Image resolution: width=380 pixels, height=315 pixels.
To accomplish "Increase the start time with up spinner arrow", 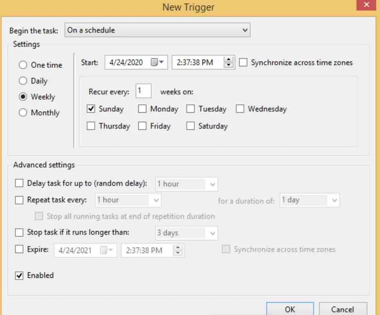I will 228,59.
